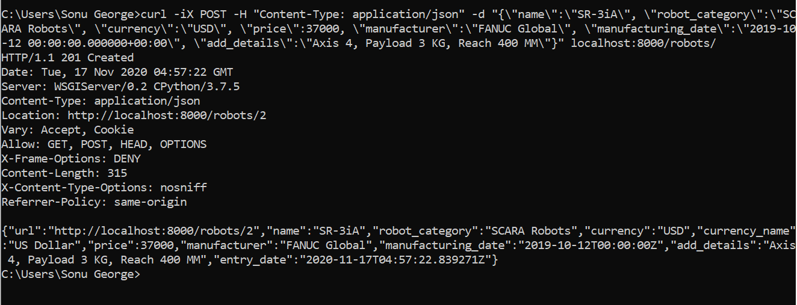Click the "Referrer-Policy: same-origin" line
This screenshot has width=797, height=305.
94,202
